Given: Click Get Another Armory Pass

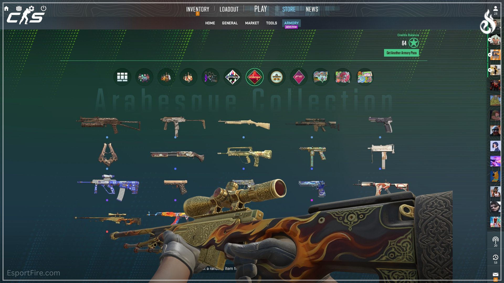Looking at the screenshot, I should pos(401,53).
